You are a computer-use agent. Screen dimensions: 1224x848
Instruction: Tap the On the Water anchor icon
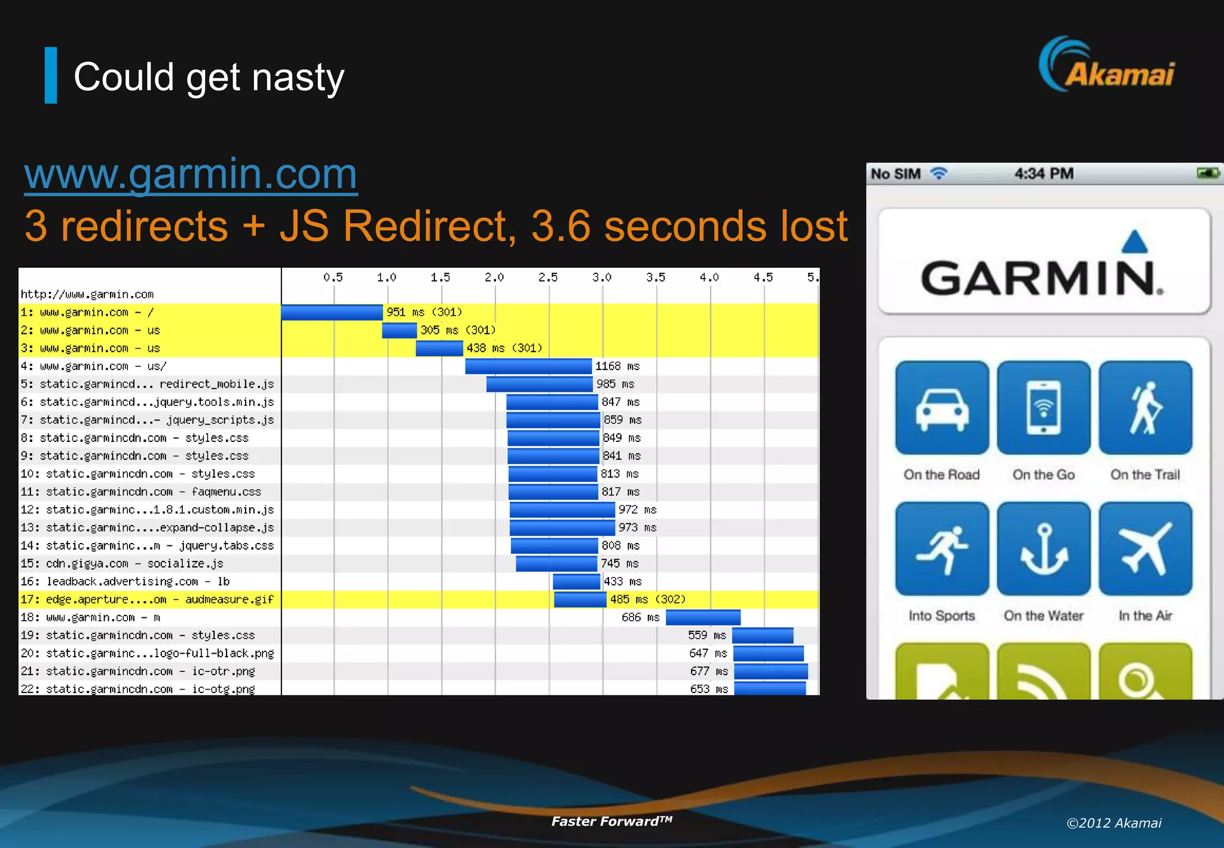1044,548
